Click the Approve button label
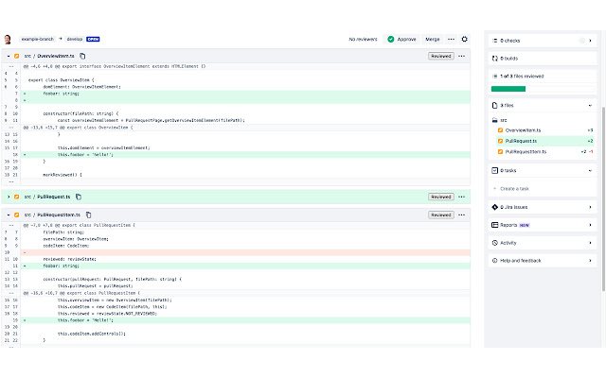 pos(406,40)
